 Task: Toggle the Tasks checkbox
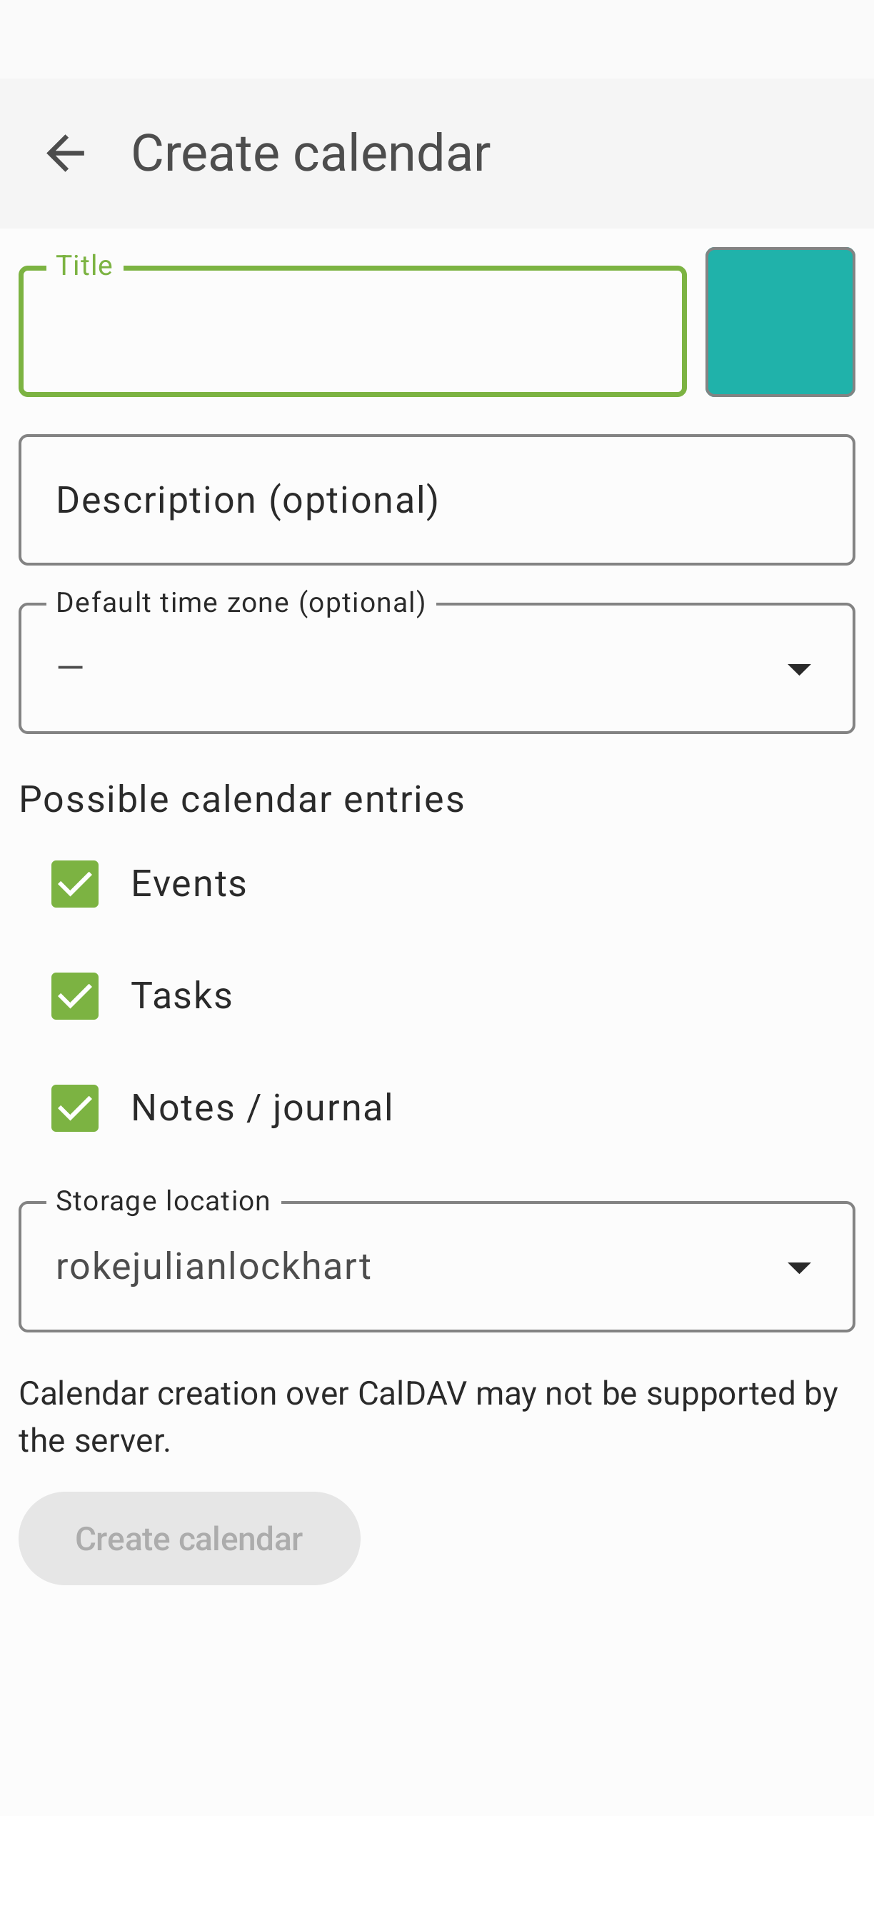pyautogui.click(x=75, y=996)
